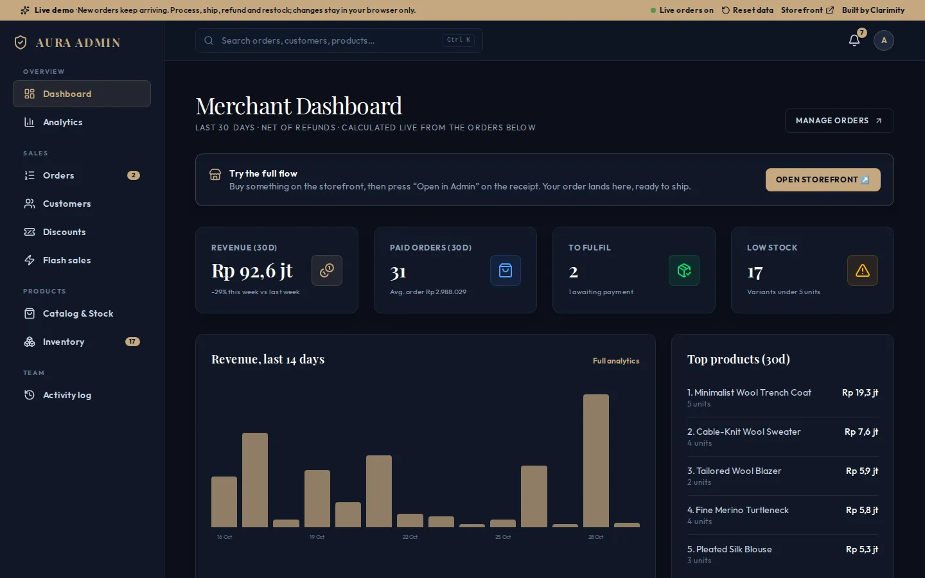925x578 pixels.
Task: Click the tallest revenue bar near 28 Oct
Action: pos(596,460)
